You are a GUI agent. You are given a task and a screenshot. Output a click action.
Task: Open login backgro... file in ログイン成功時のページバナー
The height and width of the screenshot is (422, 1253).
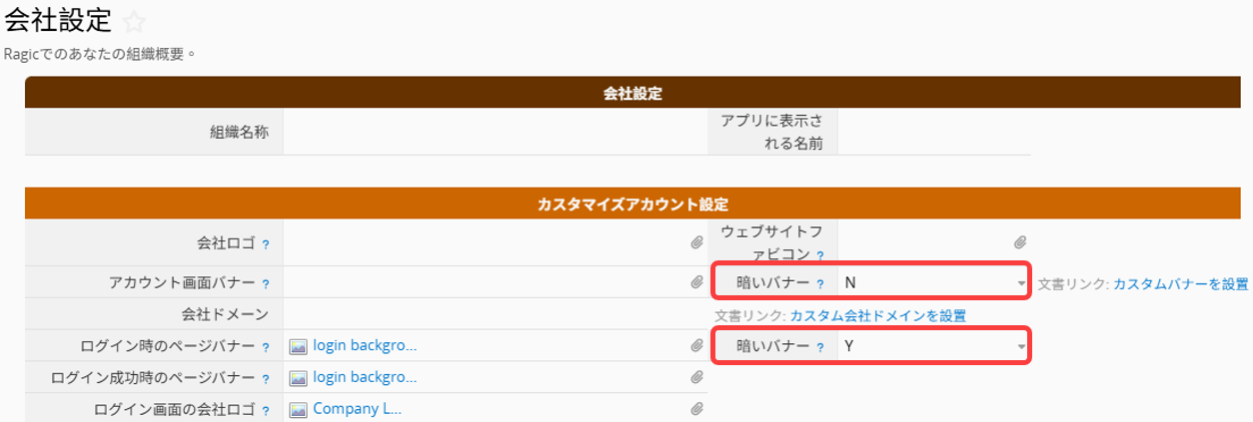tap(365, 377)
